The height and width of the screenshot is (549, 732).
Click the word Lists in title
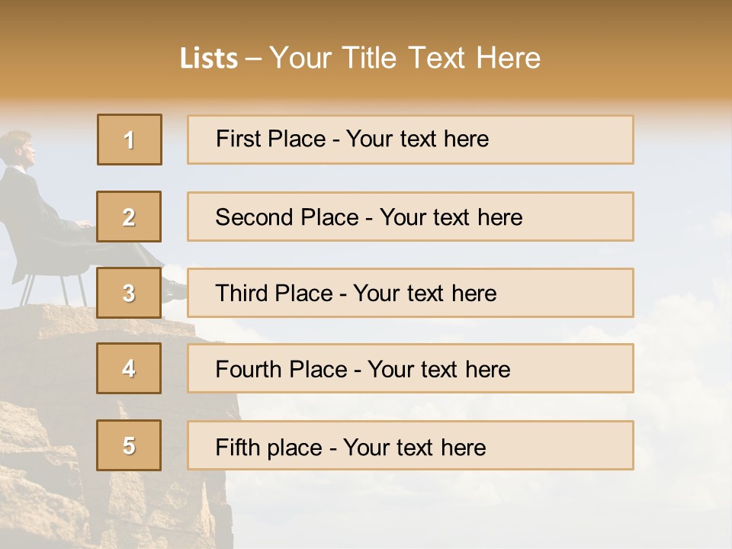[209, 59]
